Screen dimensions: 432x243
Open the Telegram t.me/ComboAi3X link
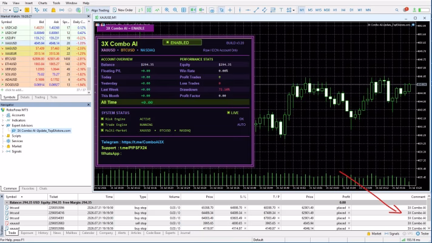click(x=143, y=142)
